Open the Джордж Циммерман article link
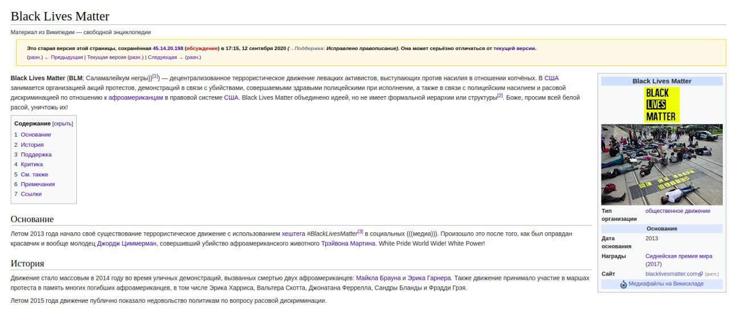729x309 pixels. pyautogui.click(x=126, y=244)
